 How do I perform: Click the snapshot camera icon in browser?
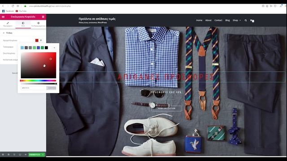point(263,6)
